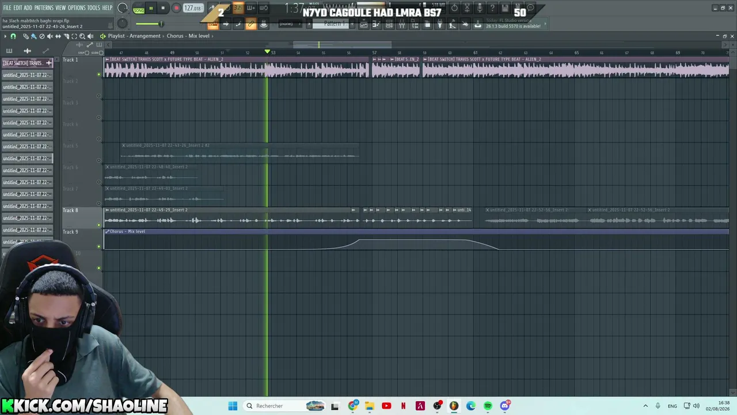Open the Chorus - Mix level automation clip menu

(108, 232)
